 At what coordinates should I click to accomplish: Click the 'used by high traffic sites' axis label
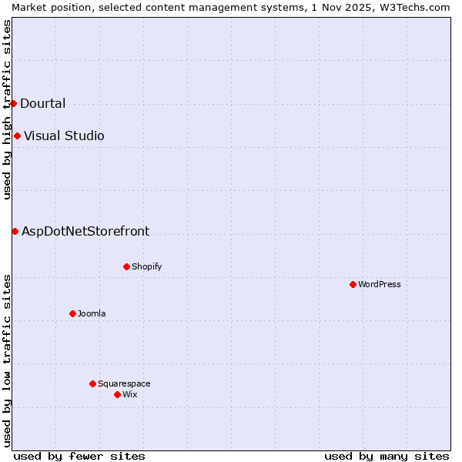coord(7,109)
